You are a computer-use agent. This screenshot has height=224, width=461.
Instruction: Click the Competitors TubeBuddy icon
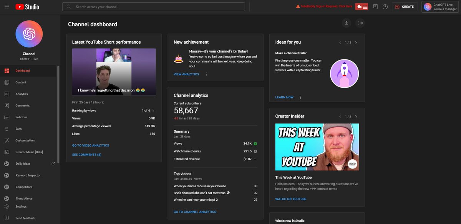click(x=7, y=187)
